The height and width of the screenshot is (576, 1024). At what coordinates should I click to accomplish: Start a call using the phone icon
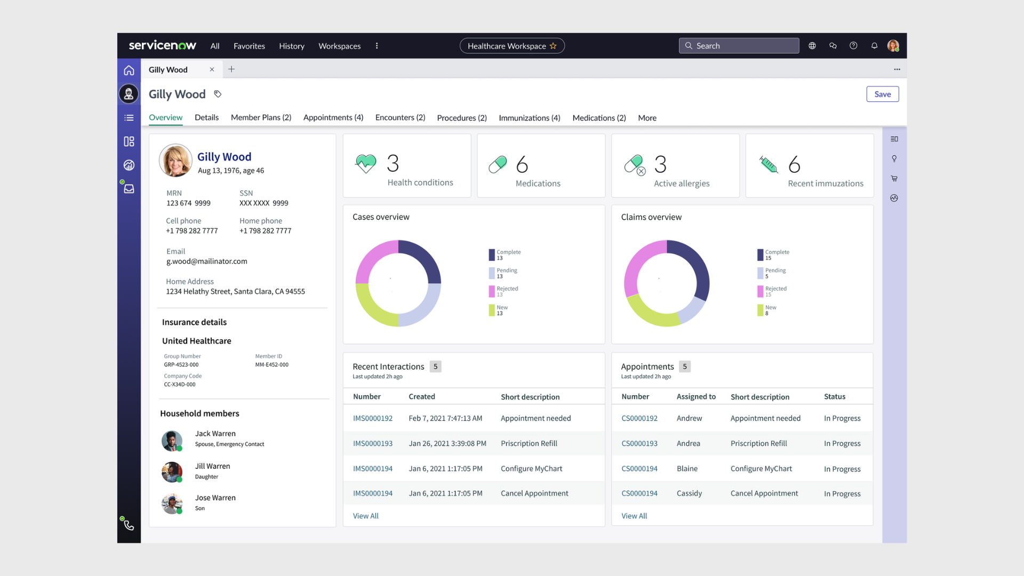pyautogui.click(x=129, y=525)
